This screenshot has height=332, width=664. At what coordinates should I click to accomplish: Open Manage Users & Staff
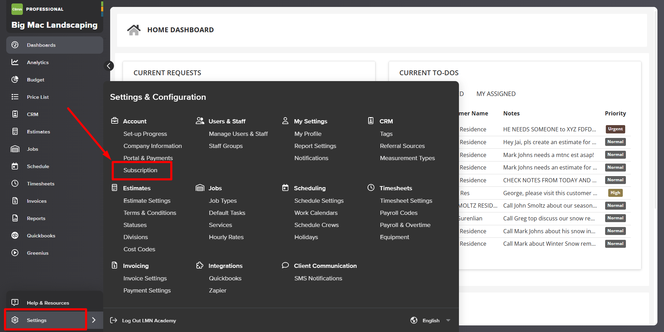pos(238,134)
